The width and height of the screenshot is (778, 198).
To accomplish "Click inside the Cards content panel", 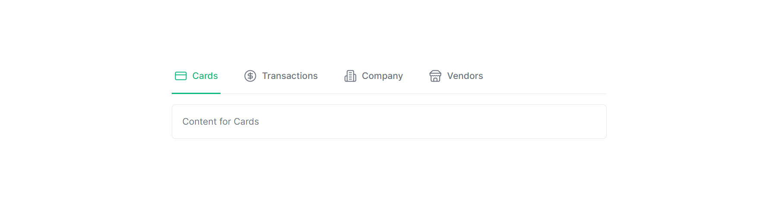I will (389, 122).
